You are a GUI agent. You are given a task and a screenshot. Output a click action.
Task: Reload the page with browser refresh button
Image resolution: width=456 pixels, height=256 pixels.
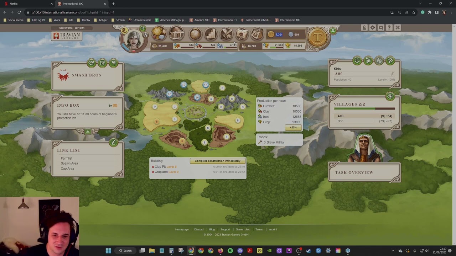pyautogui.click(x=19, y=12)
